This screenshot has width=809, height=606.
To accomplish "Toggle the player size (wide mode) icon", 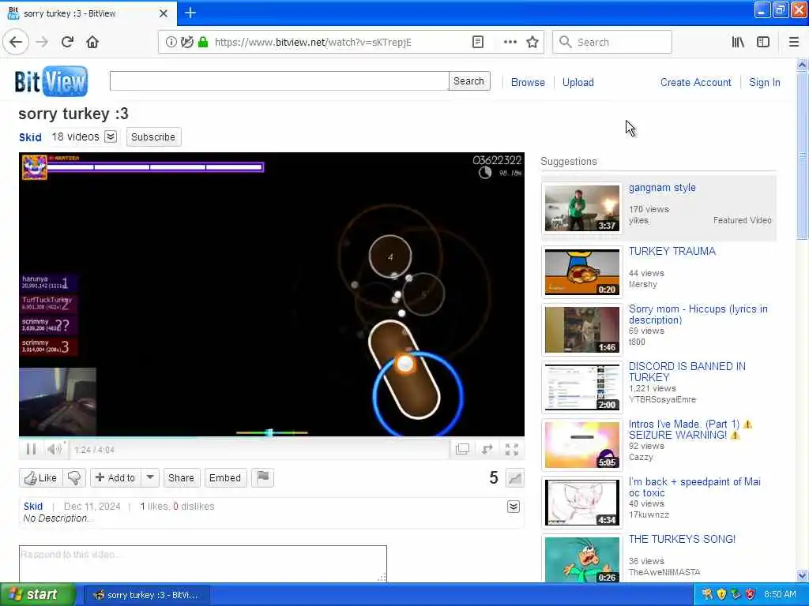I will (462, 449).
